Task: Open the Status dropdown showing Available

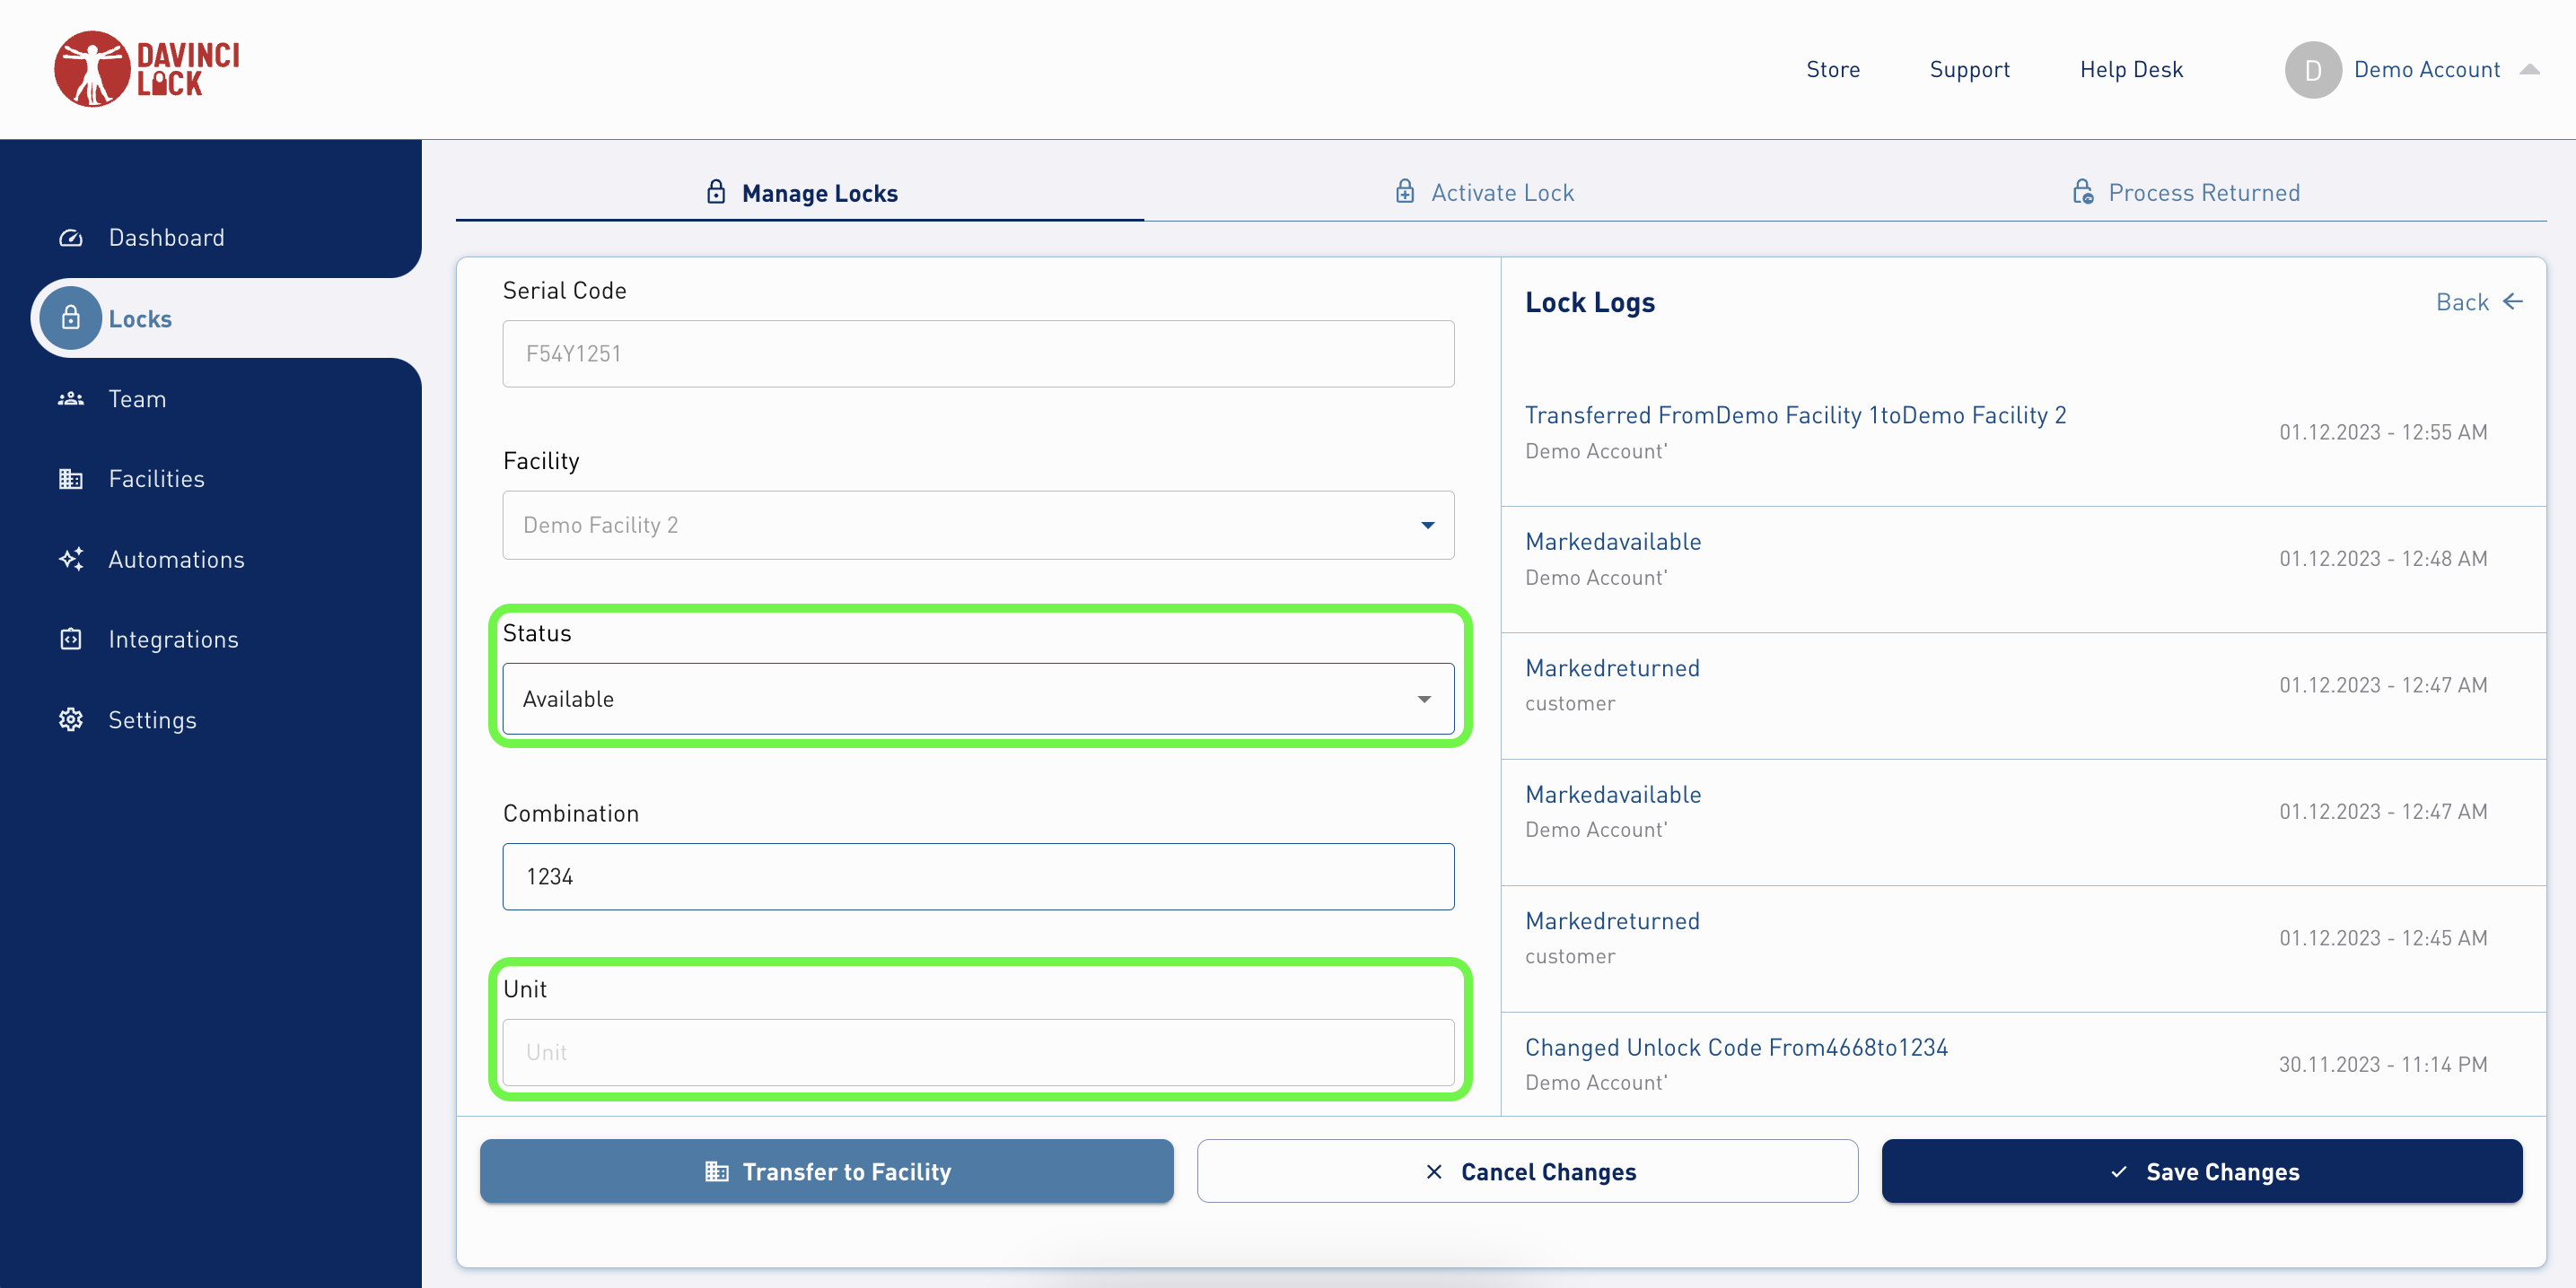Action: click(977, 699)
